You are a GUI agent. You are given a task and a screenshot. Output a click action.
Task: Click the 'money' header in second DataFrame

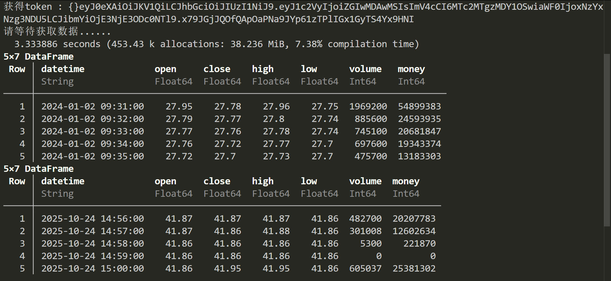(406, 182)
